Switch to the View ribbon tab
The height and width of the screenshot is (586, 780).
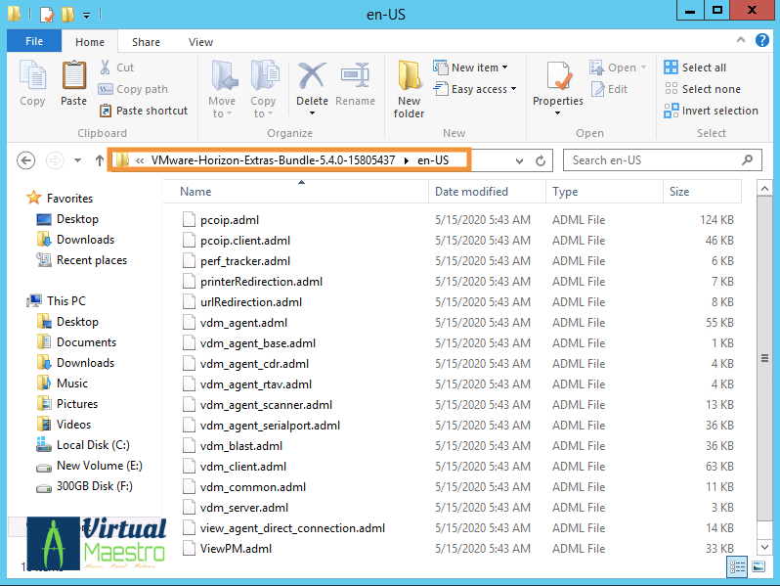[x=200, y=42]
